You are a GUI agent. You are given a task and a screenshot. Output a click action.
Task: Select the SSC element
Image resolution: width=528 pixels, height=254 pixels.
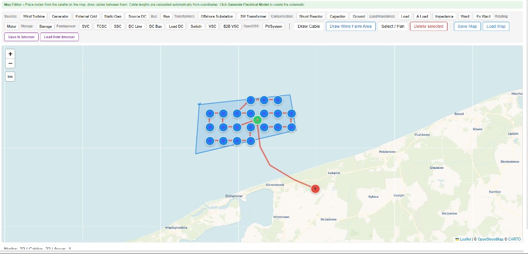pyautogui.click(x=118, y=26)
